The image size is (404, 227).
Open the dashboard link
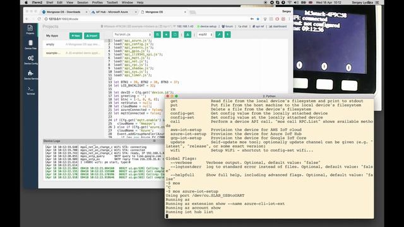pos(278,26)
